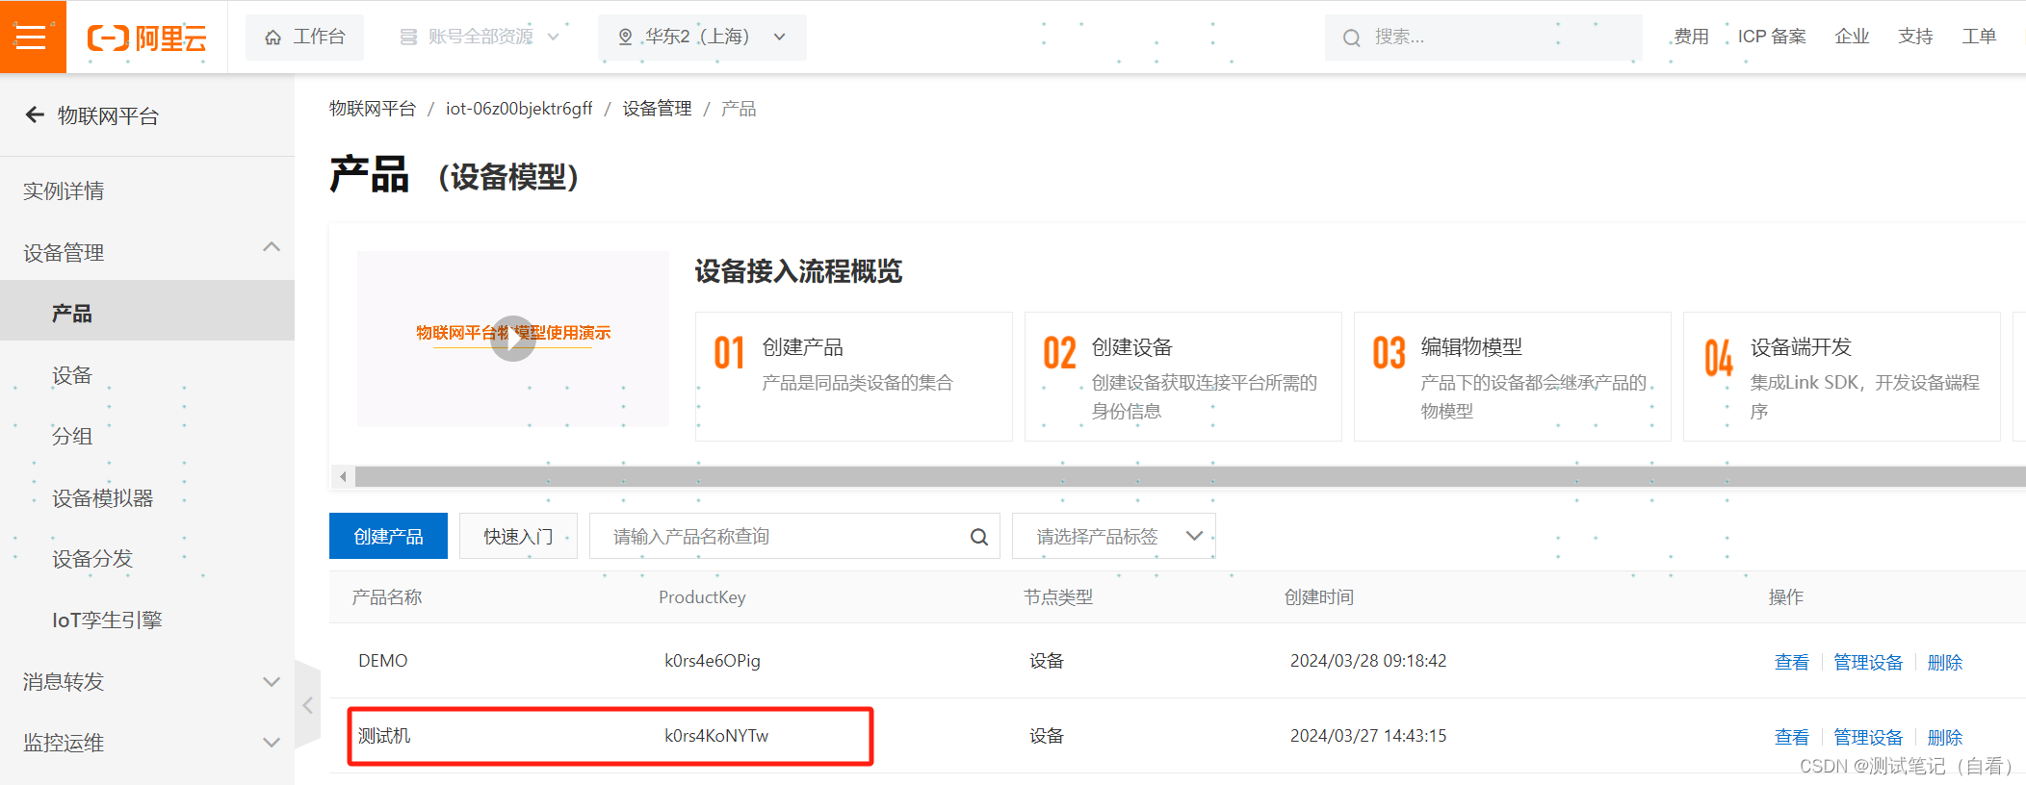Click the 物联网平台 breadcrumb link
The width and height of the screenshot is (2026, 785).
(x=373, y=109)
